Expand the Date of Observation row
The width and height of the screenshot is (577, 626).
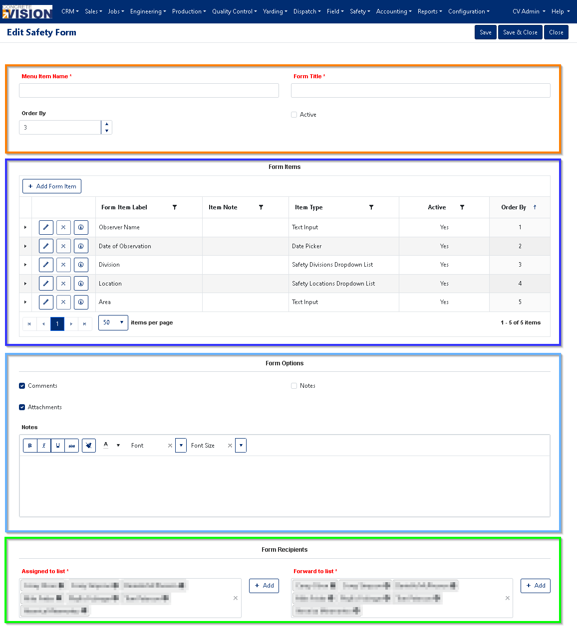pos(25,246)
